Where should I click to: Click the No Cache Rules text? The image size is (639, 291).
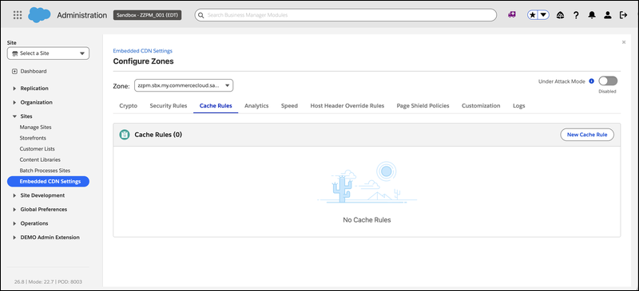(367, 220)
